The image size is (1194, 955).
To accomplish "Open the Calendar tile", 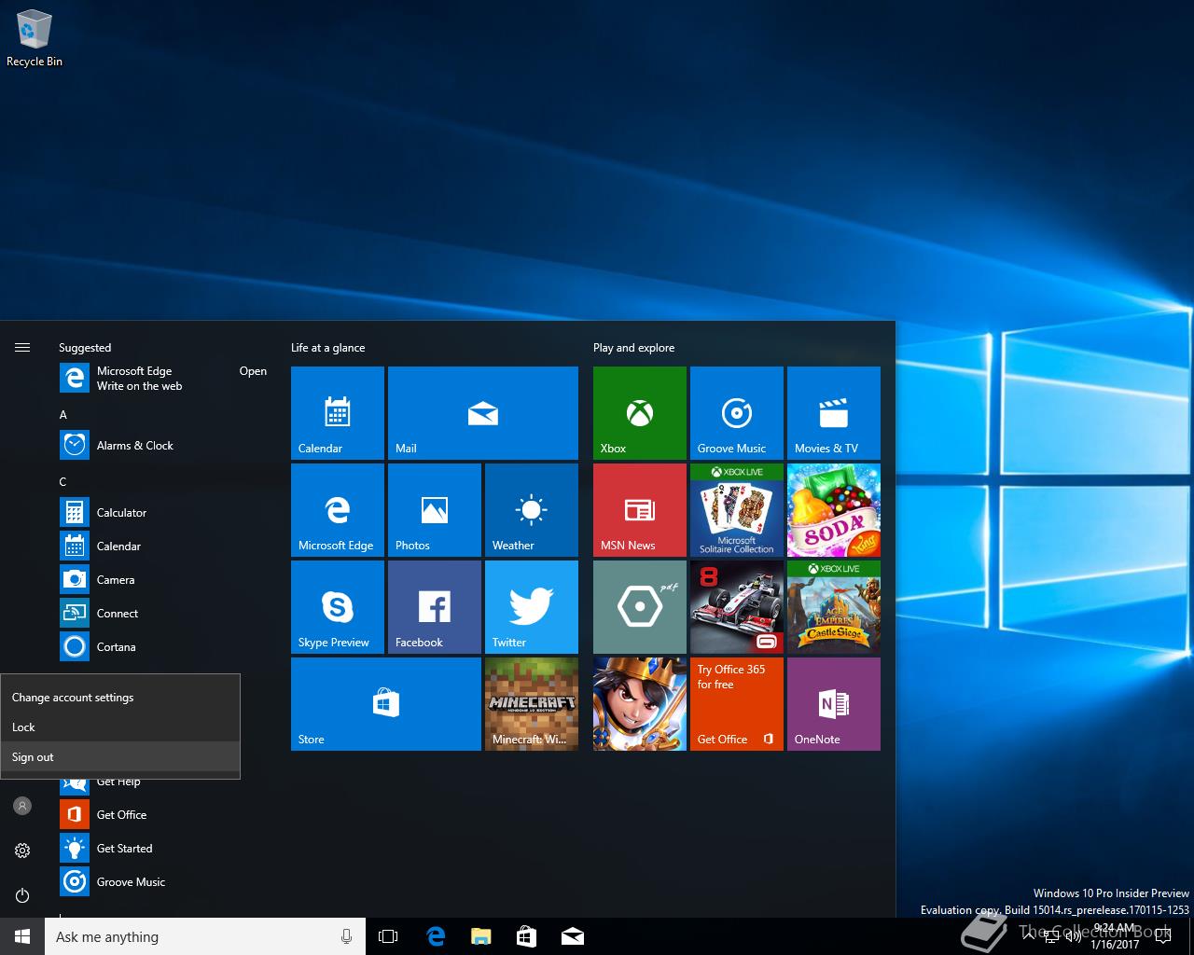I will point(338,412).
